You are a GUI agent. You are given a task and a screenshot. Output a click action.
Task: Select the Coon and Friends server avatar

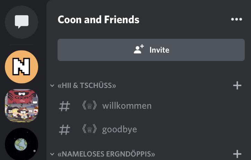21,106
